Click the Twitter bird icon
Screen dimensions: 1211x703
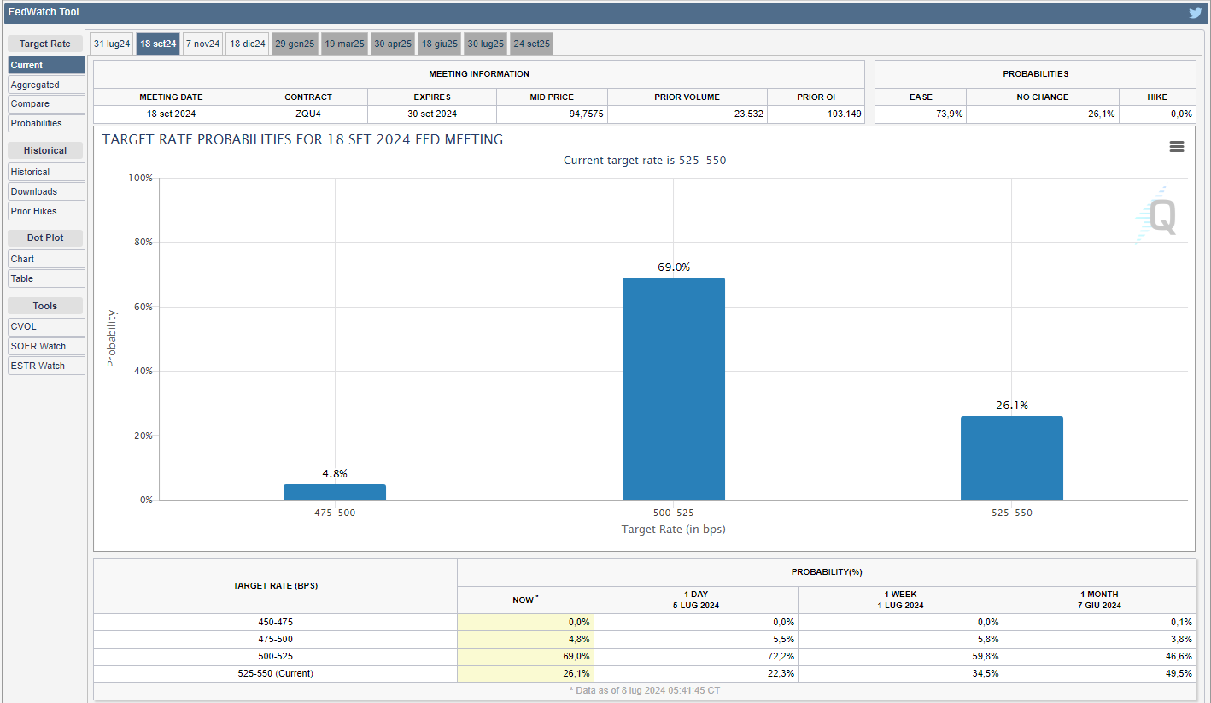1196,13
